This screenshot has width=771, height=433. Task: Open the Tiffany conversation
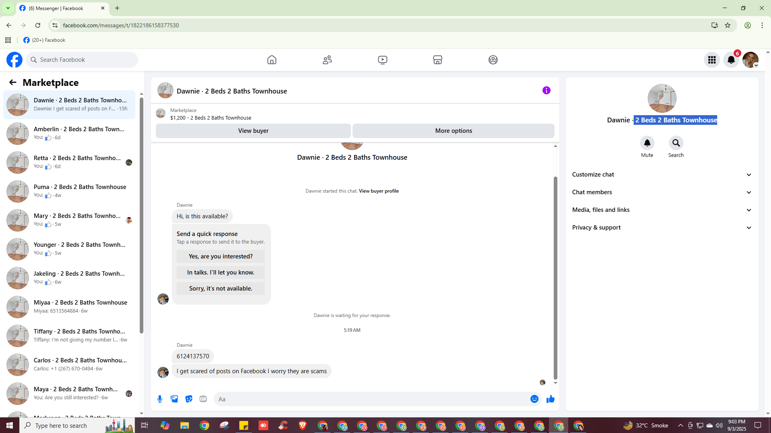point(69,336)
